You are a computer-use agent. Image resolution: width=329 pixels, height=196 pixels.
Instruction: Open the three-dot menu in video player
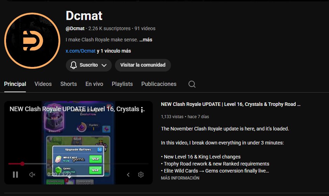coord(142,109)
